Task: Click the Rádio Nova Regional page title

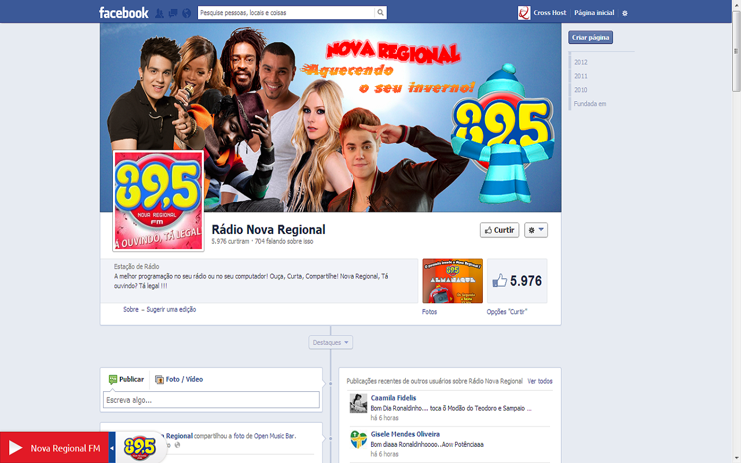Action: (269, 229)
